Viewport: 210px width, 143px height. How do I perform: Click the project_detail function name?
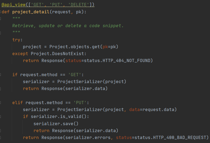(x=31, y=12)
